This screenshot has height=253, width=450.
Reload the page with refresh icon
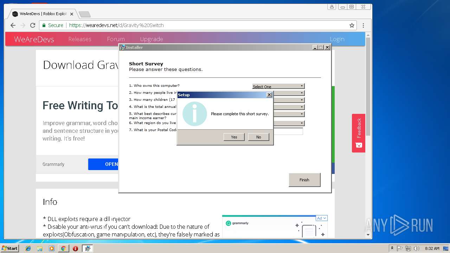pos(33,25)
